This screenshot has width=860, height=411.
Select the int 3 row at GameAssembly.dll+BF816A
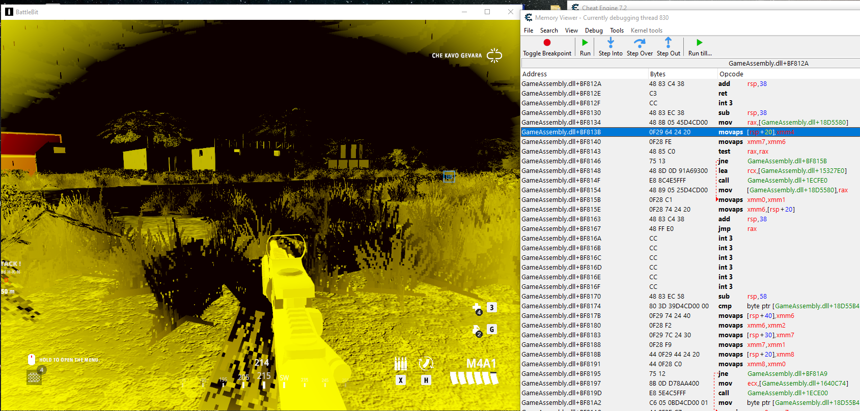coord(690,239)
